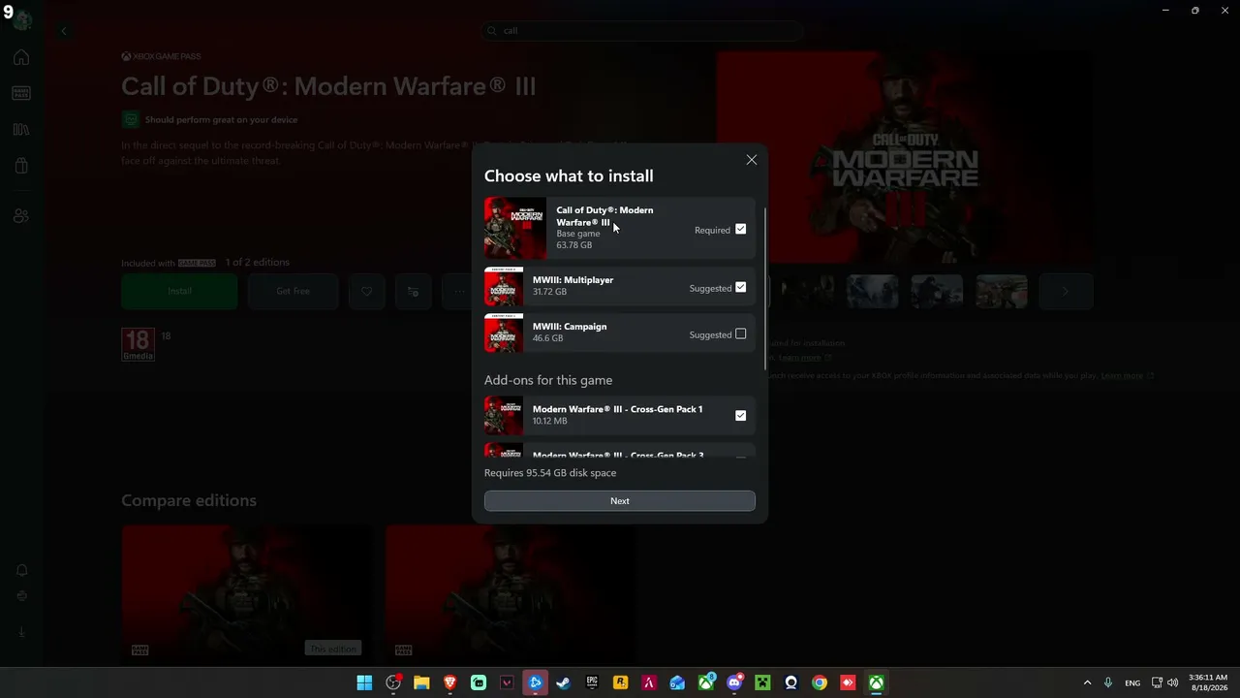This screenshot has height=698, width=1240.
Task: Click the "Add-ons for this game" heading
Action: (548, 380)
